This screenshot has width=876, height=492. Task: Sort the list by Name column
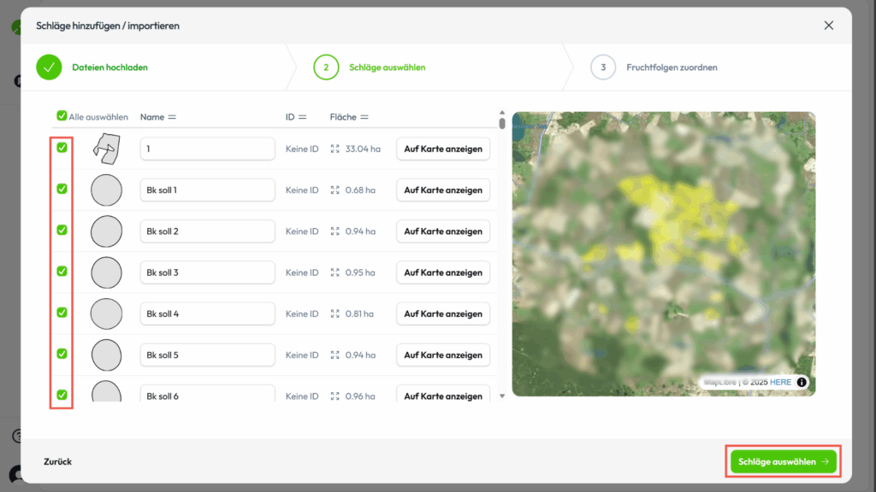point(171,117)
